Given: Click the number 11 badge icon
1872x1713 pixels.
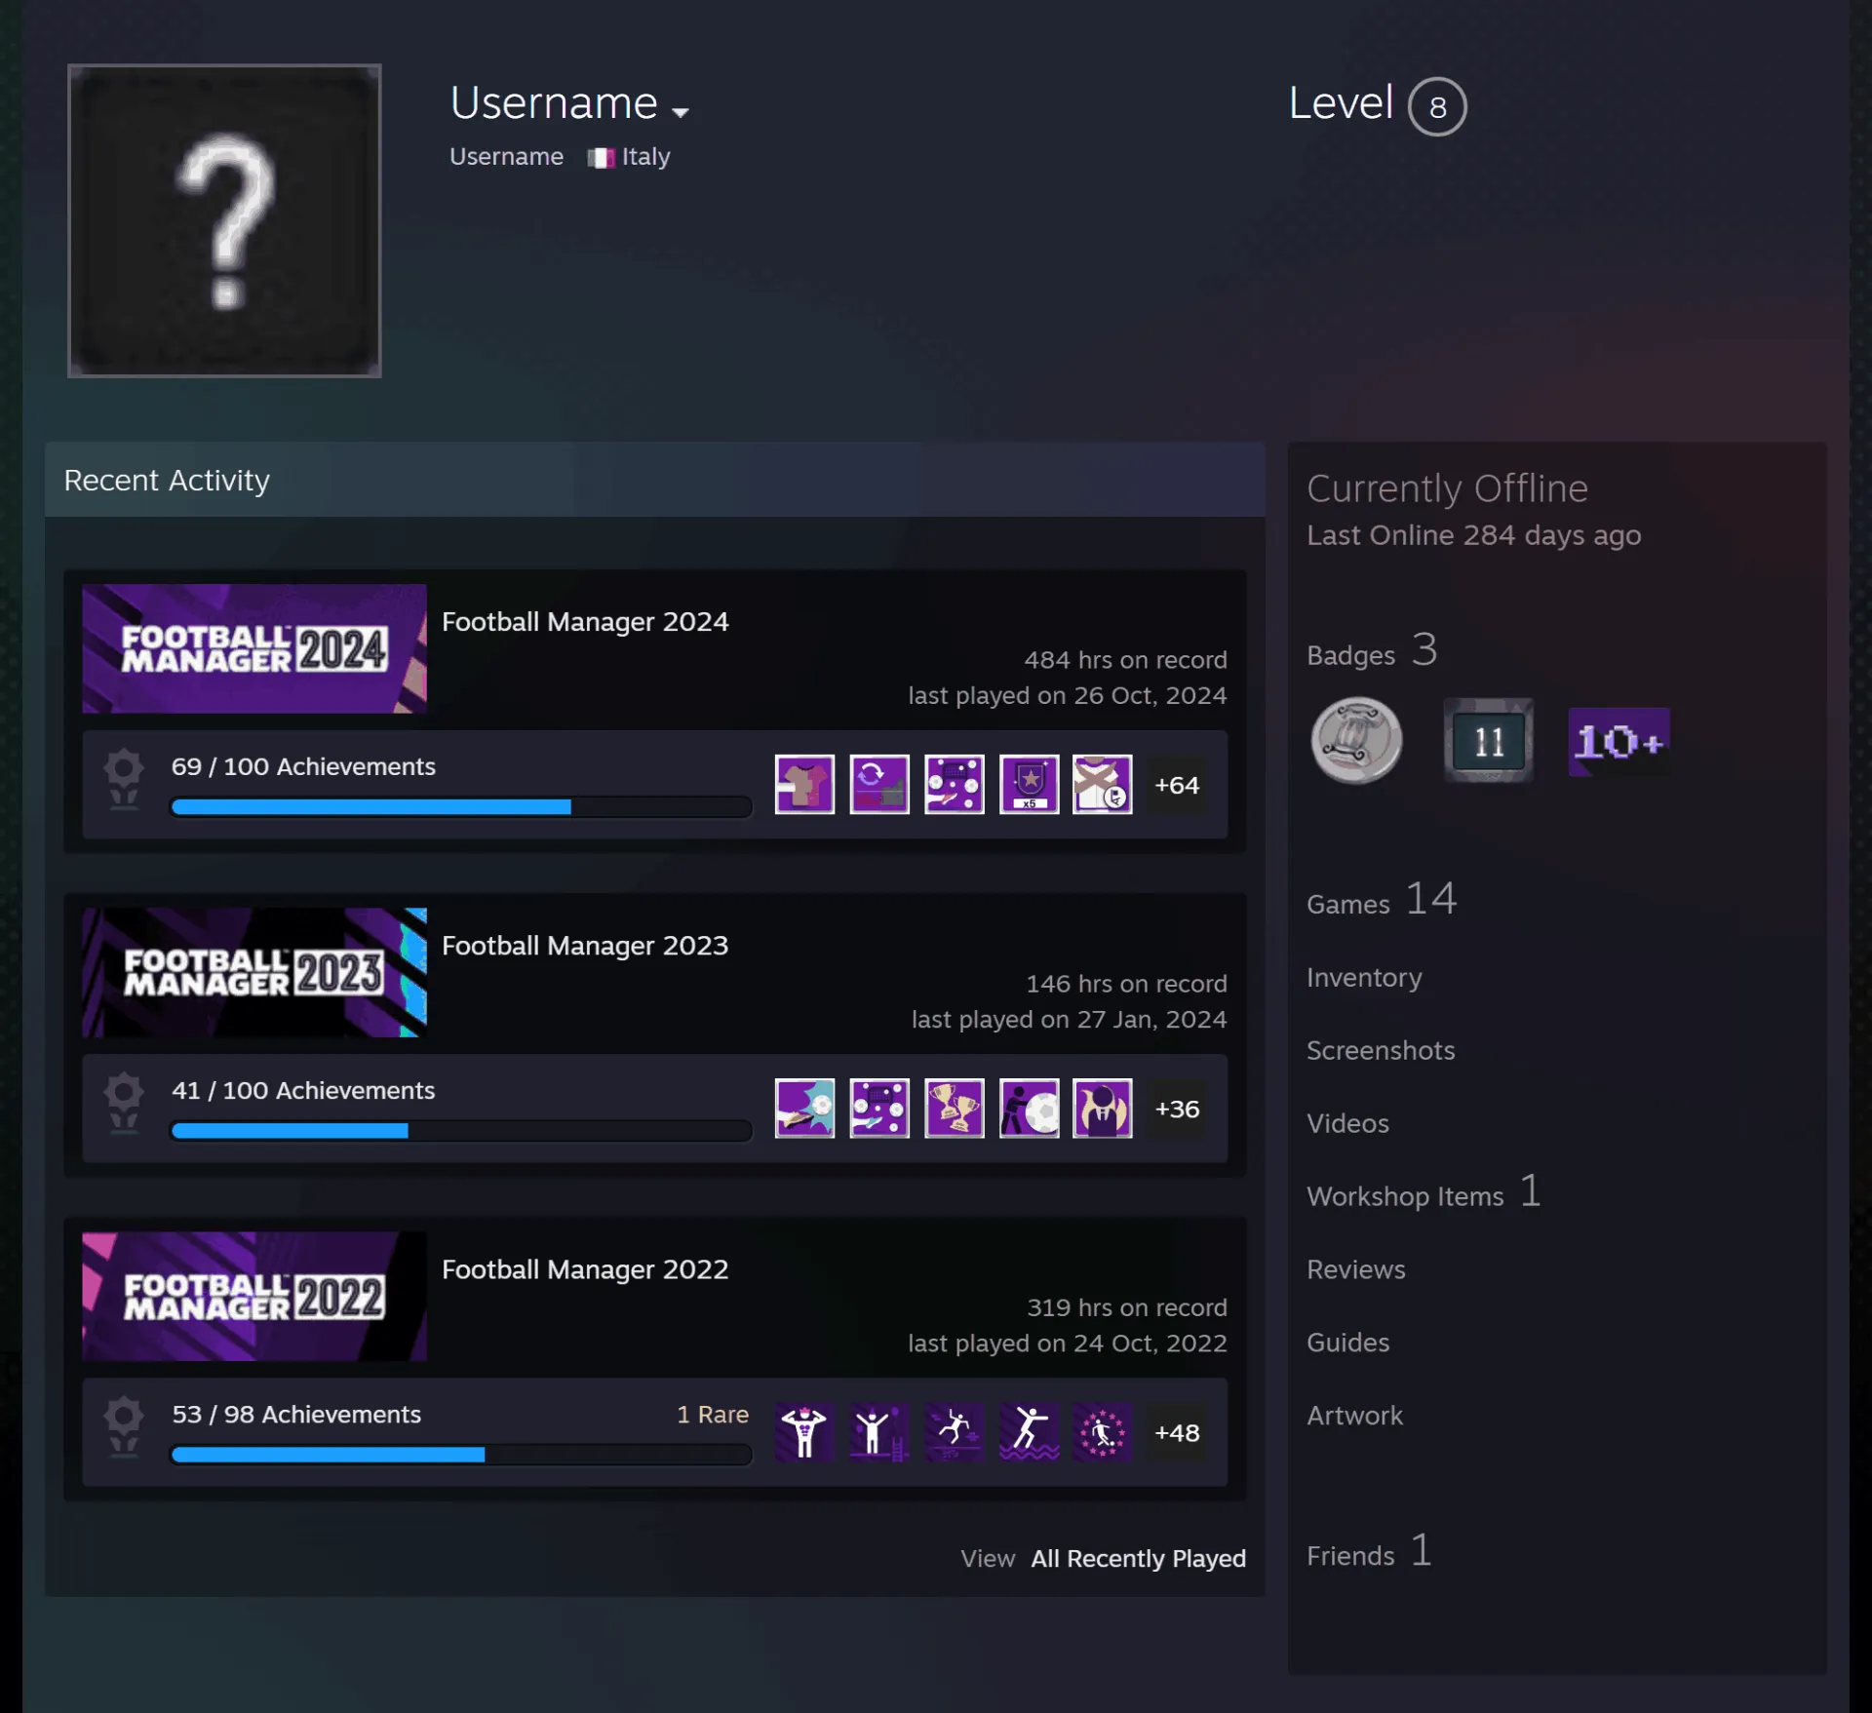Looking at the screenshot, I should pyautogui.click(x=1488, y=741).
